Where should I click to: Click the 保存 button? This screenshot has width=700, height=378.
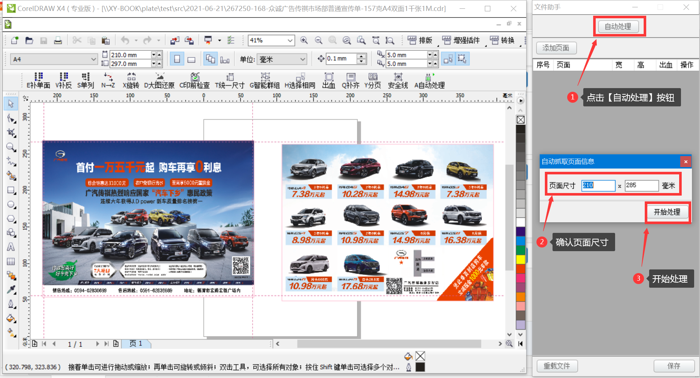click(x=674, y=366)
